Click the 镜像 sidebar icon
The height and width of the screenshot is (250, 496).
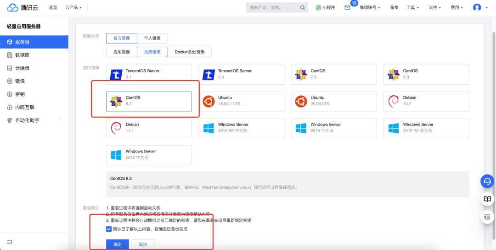point(10,82)
